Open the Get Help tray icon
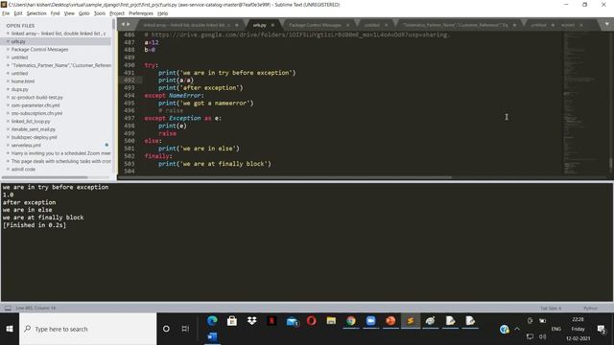This screenshot has width=614, height=345. coord(505,330)
